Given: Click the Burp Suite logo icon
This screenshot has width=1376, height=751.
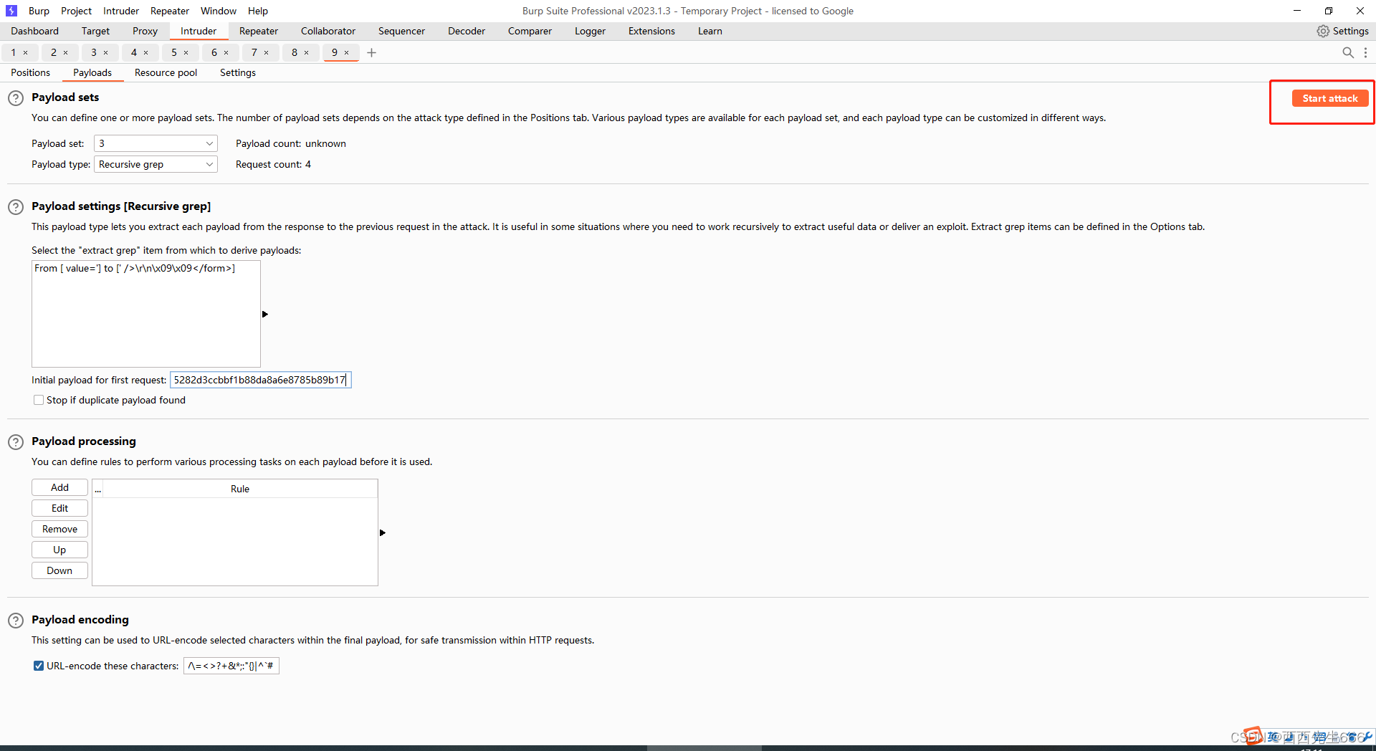Looking at the screenshot, I should coord(11,11).
